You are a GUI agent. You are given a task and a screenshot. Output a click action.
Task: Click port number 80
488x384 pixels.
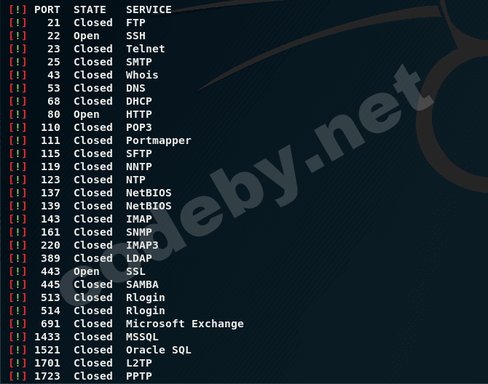53,114
